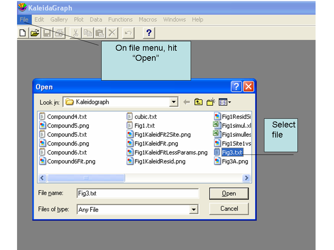
Task: Open the View Menu icon in dialog
Action: point(225,102)
